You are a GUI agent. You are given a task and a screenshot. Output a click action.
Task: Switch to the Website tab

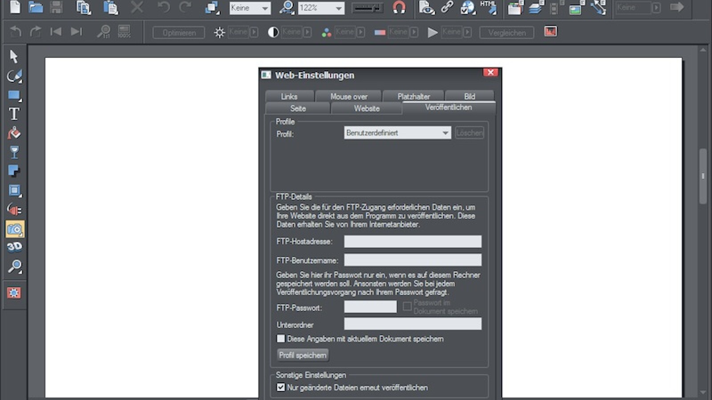pos(366,108)
